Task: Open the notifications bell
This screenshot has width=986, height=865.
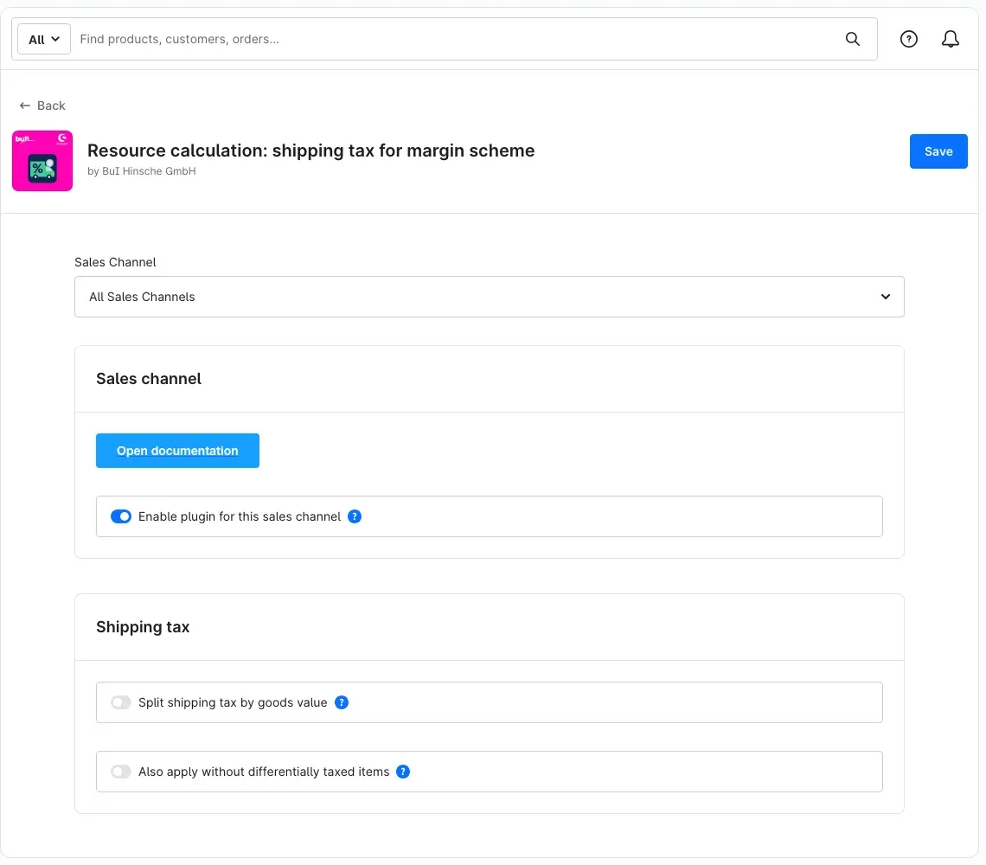Action: click(x=950, y=39)
